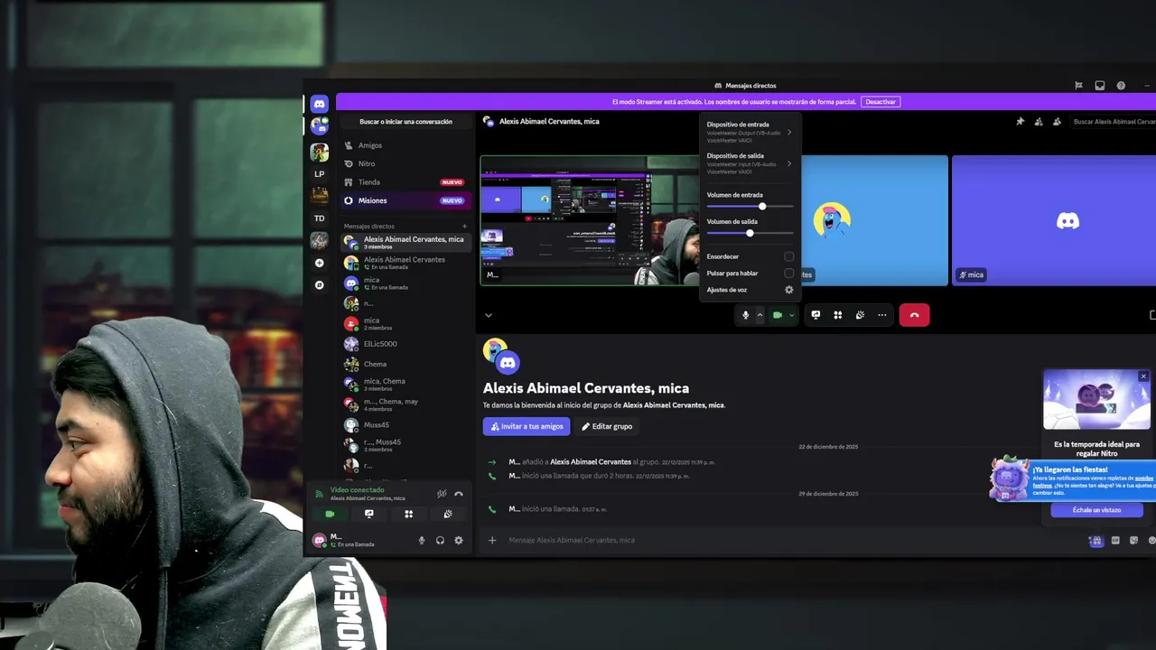Open Muss45 direct message
The image size is (1156, 650).
click(x=406, y=424)
